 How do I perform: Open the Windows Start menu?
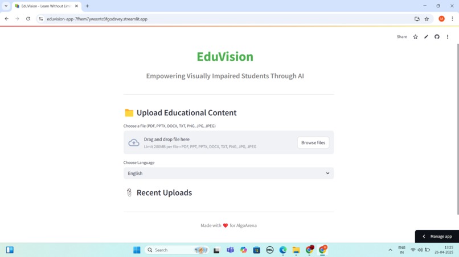(137, 250)
